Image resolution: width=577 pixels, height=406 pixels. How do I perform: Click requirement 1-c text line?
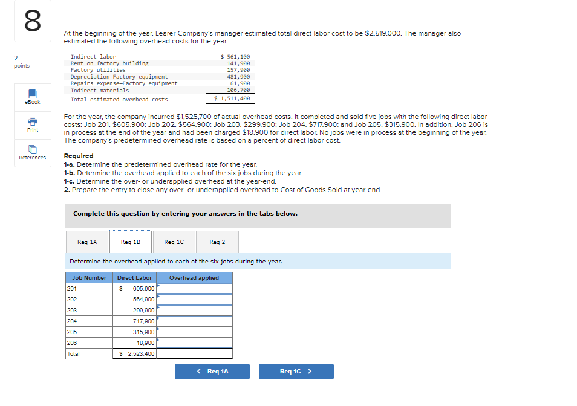click(x=169, y=181)
